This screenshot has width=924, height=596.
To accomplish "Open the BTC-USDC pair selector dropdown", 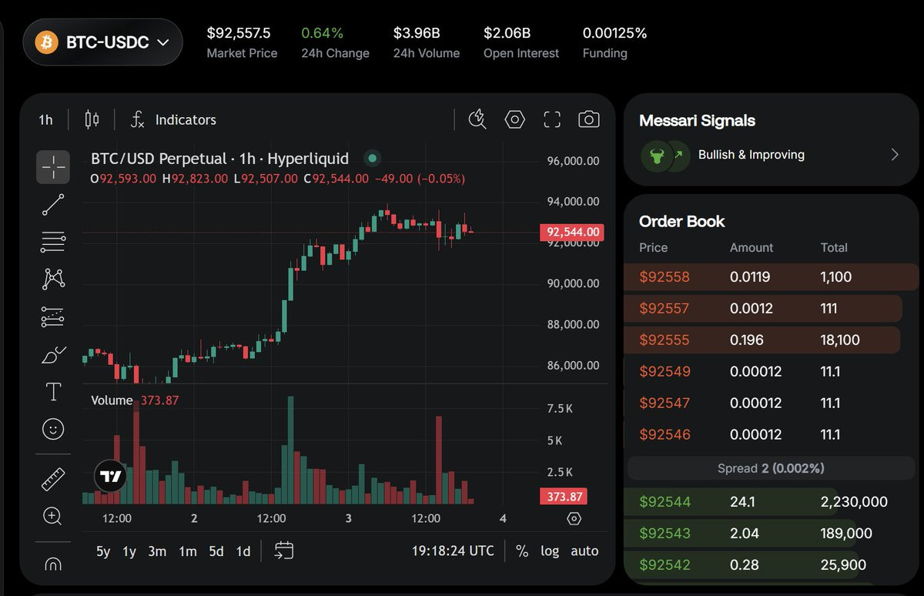I will click(x=102, y=42).
